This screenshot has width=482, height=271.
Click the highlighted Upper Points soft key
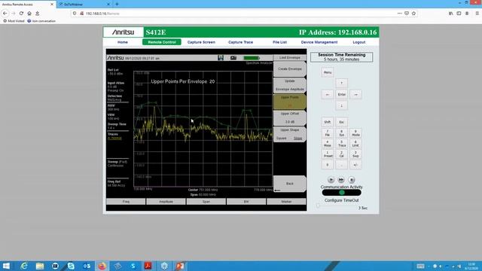289,102
